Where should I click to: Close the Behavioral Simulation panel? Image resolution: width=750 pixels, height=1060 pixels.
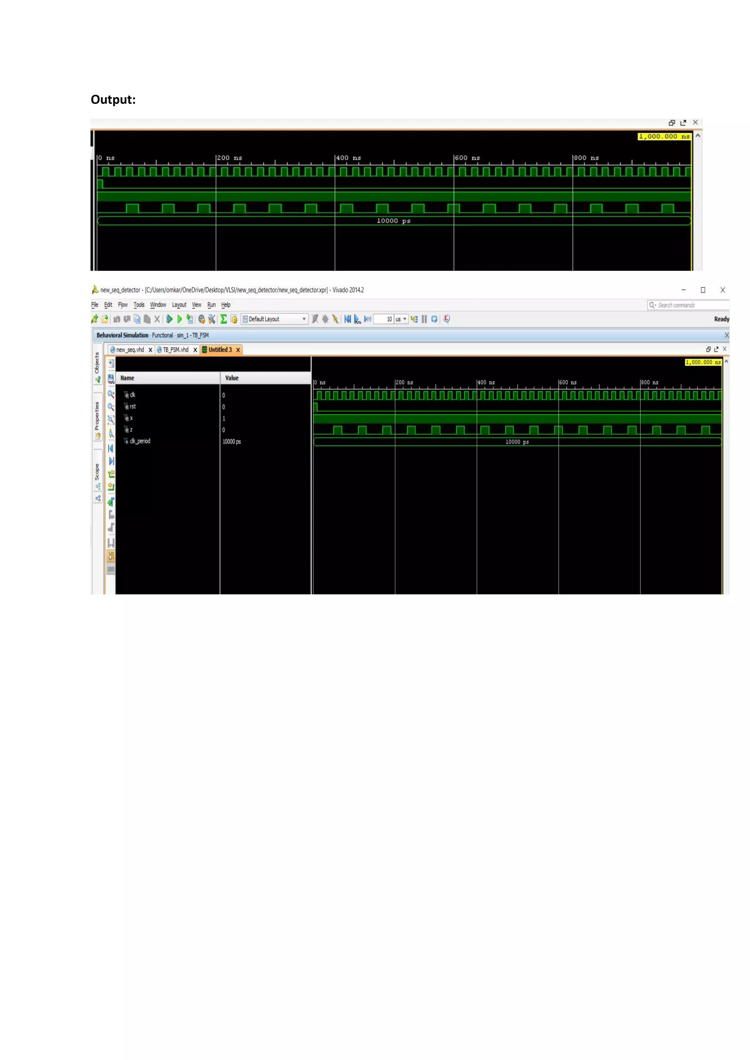[x=727, y=335]
